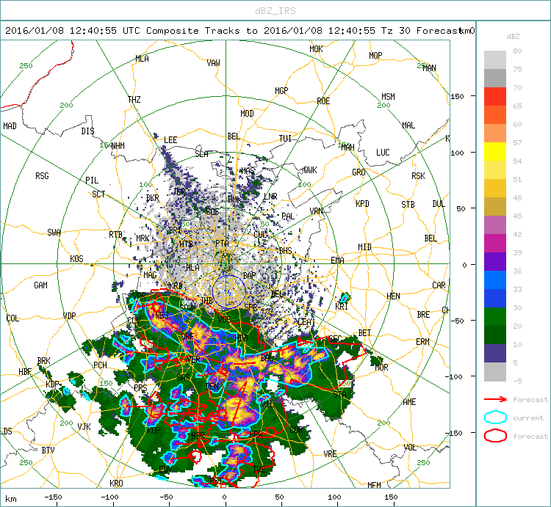Click the MOK station label
This screenshot has width=551, height=507.
pyautogui.click(x=316, y=49)
